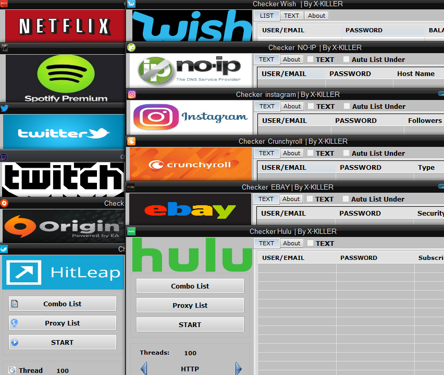Select next proxy type in Hulu checker
The image size is (444, 375).
239,369
